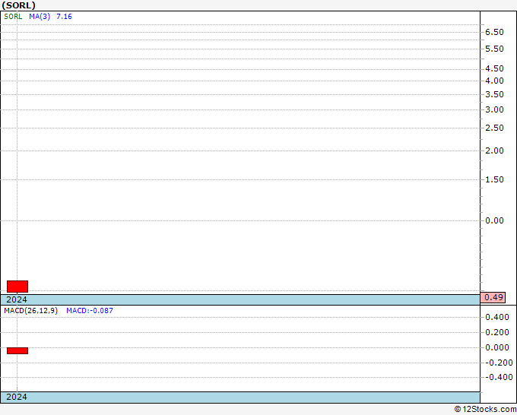The width and height of the screenshot is (517, 415).
Task: Click the 1.50 price axis label
Action: 494,179
